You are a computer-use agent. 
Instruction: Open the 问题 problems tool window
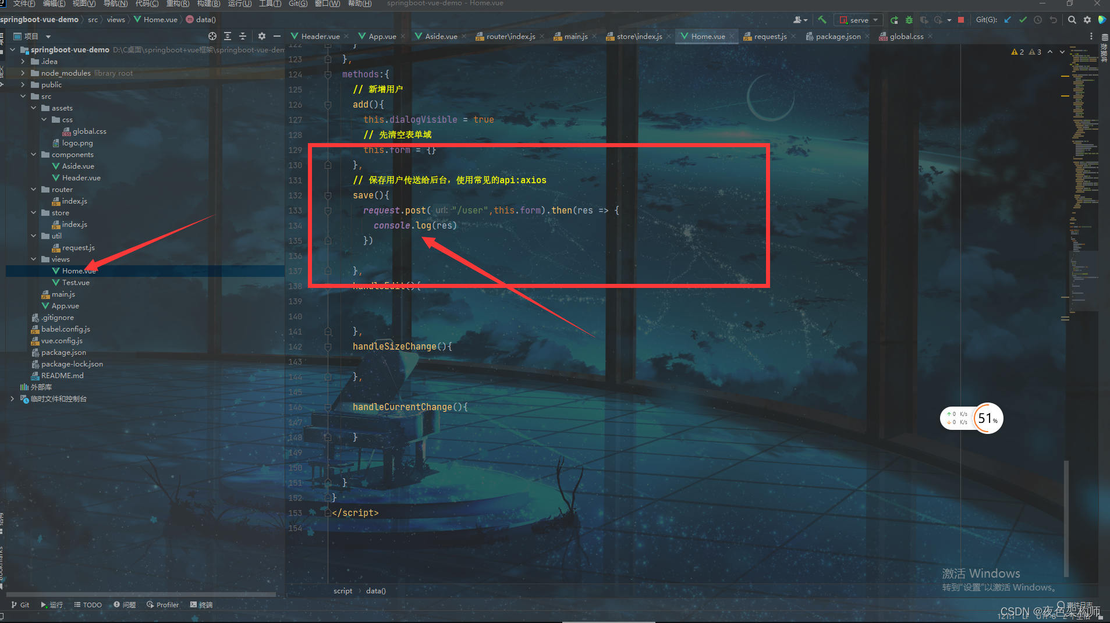tap(125, 605)
